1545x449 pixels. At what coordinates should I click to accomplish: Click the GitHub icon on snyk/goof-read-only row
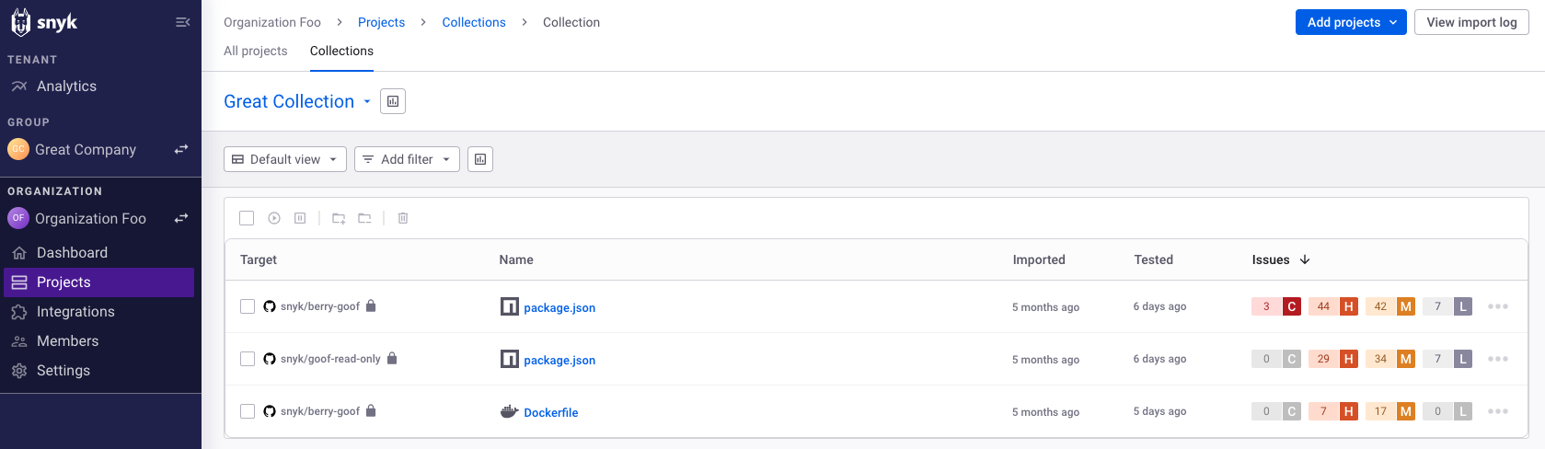pyautogui.click(x=270, y=359)
